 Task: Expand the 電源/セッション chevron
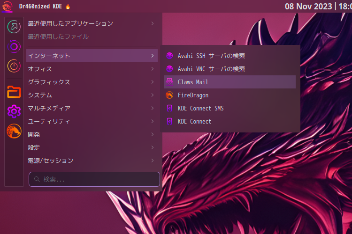click(153, 161)
